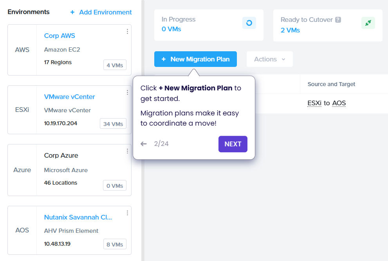Click the In Progress refresh icon
Viewport: 388px width, 261px height.
click(249, 23)
